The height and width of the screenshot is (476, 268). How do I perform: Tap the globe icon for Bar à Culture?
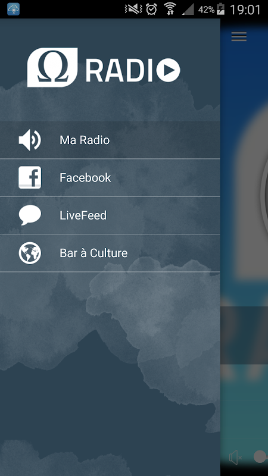[x=30, y=253]
